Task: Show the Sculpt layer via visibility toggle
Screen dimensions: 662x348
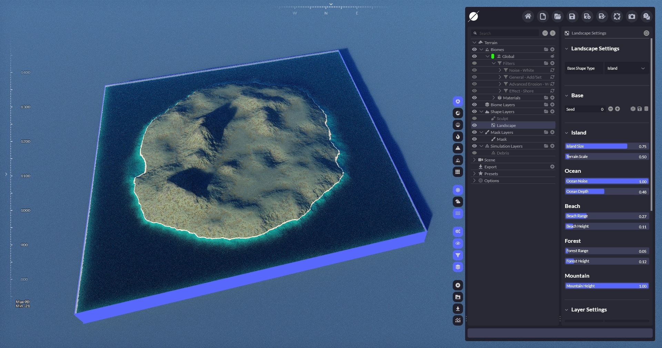Action: (x=474, y=119)
